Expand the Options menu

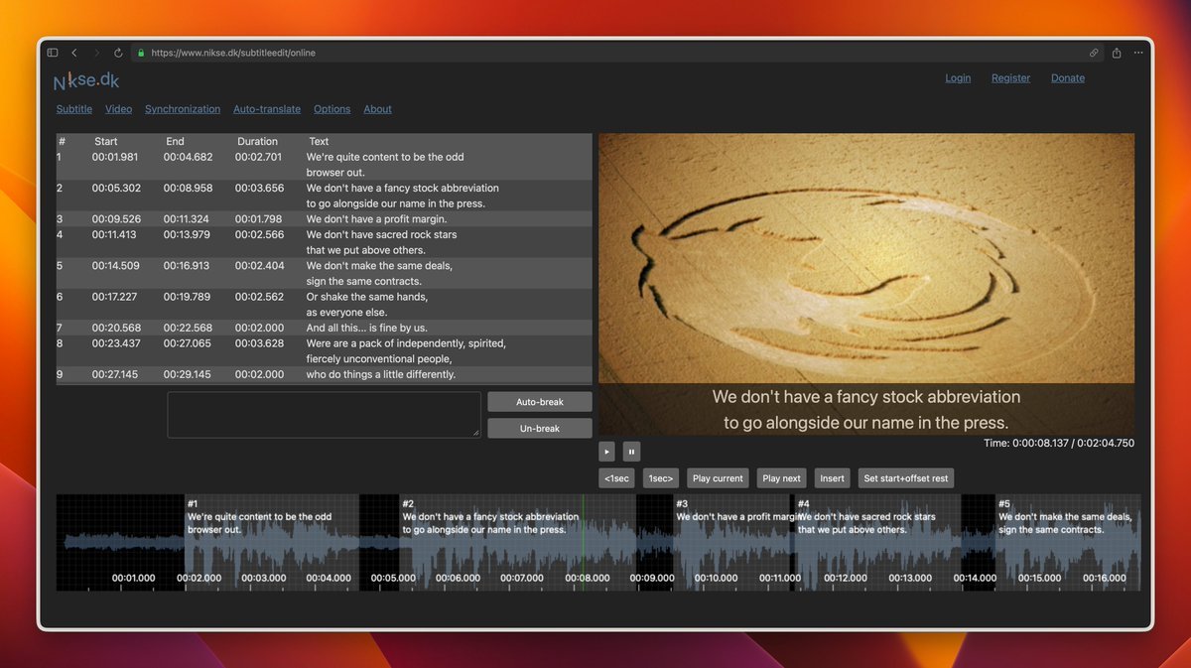(x=331, y=109)
